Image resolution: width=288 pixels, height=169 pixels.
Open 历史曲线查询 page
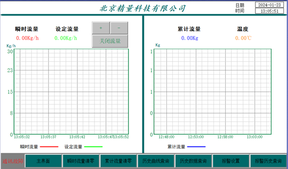coord(156,161)
